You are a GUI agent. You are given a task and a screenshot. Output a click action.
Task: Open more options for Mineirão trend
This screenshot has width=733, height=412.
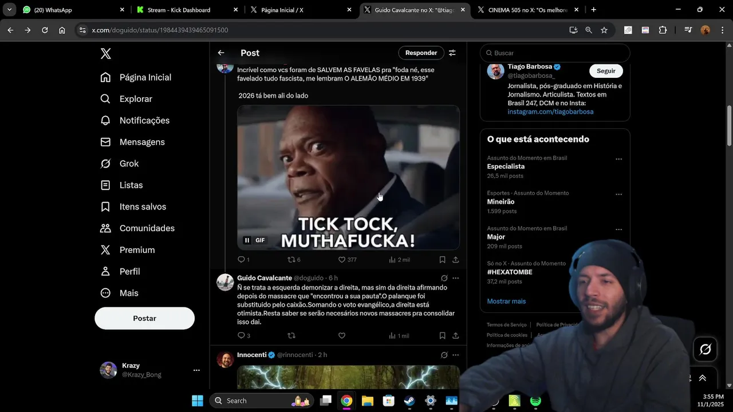(x=618, y=195)
